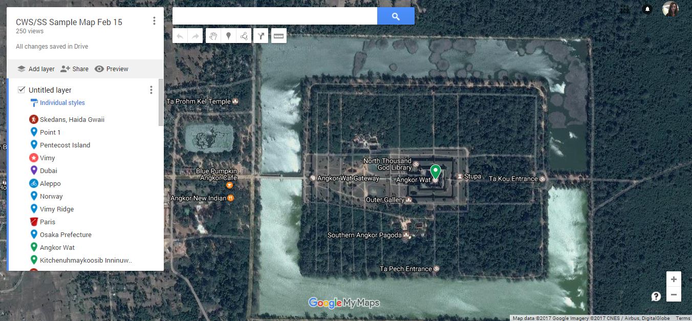Uncheck the Untitled layer checkbox
This screenshot has height=321, width=692.
pyautogui.click(x=21, y=90)
